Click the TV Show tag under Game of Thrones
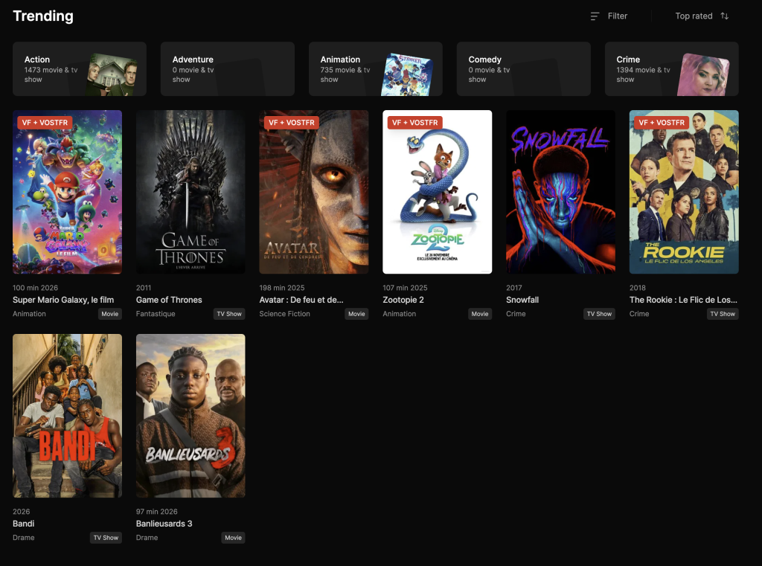Screen dimensions: 762x566 click(x=229, y=314)
